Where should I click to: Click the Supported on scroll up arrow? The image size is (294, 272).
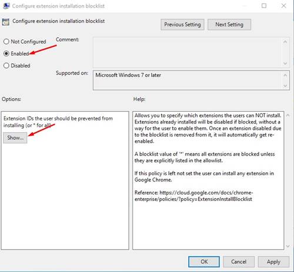285,75
